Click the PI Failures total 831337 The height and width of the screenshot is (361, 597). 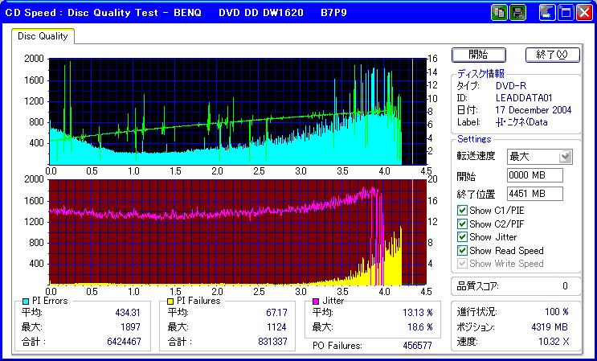coord(272,341)
